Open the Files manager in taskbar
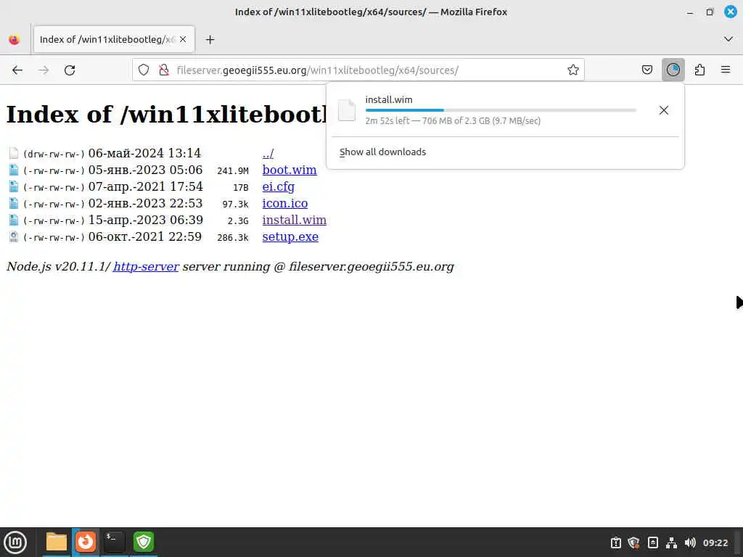The image size is (743, 557). (x=57, y=542)
